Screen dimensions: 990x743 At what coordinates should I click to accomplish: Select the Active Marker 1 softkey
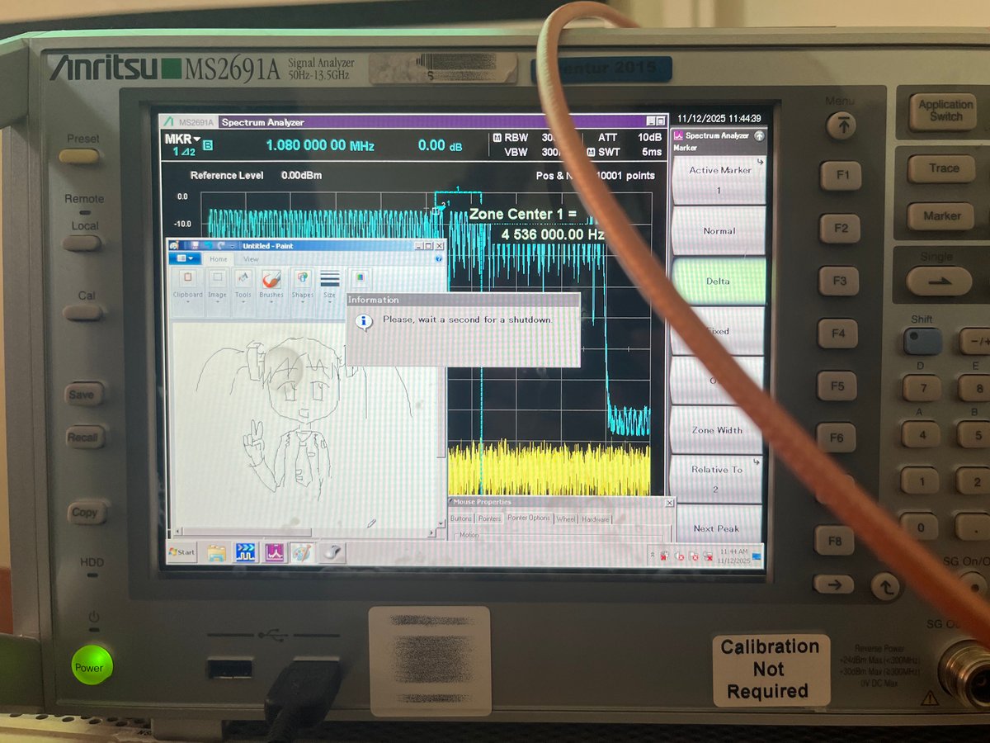719,180
